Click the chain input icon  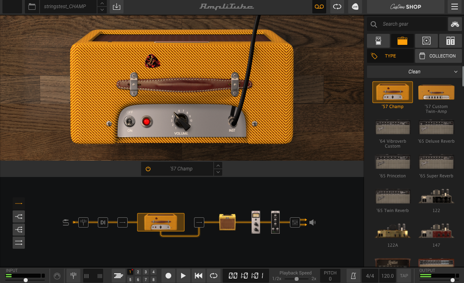point(66,222)
